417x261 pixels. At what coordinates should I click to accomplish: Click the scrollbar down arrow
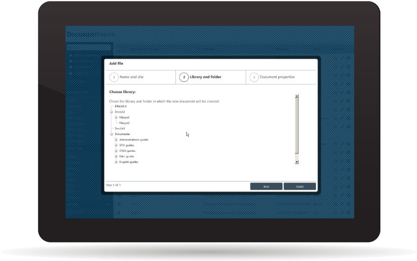tap(296, 161)
